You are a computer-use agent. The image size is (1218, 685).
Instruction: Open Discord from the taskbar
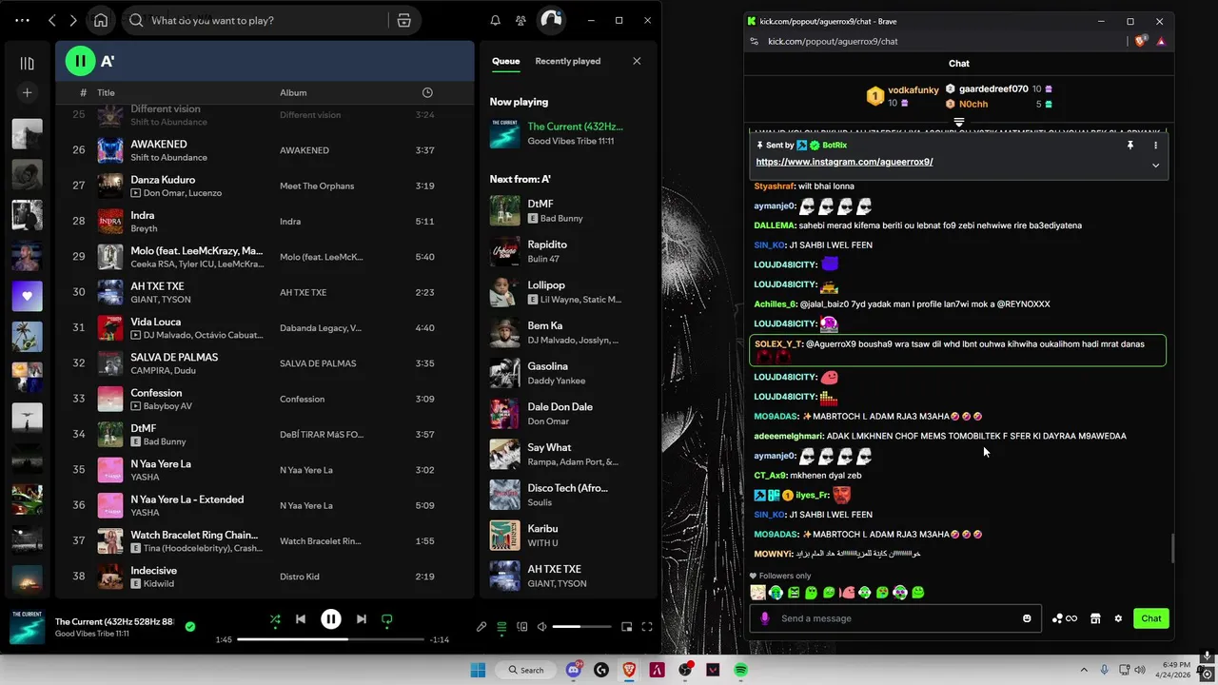coord(574,670)
